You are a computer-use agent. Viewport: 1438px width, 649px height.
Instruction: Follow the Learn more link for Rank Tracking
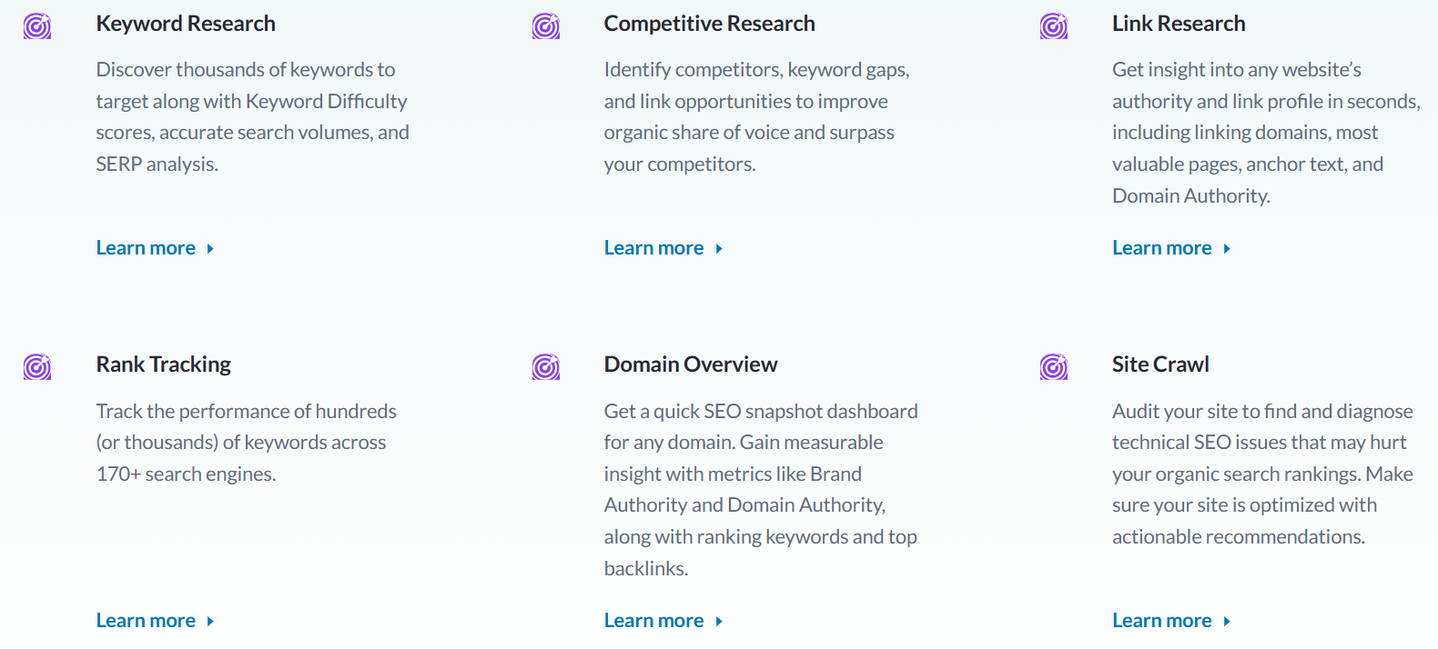146,621
